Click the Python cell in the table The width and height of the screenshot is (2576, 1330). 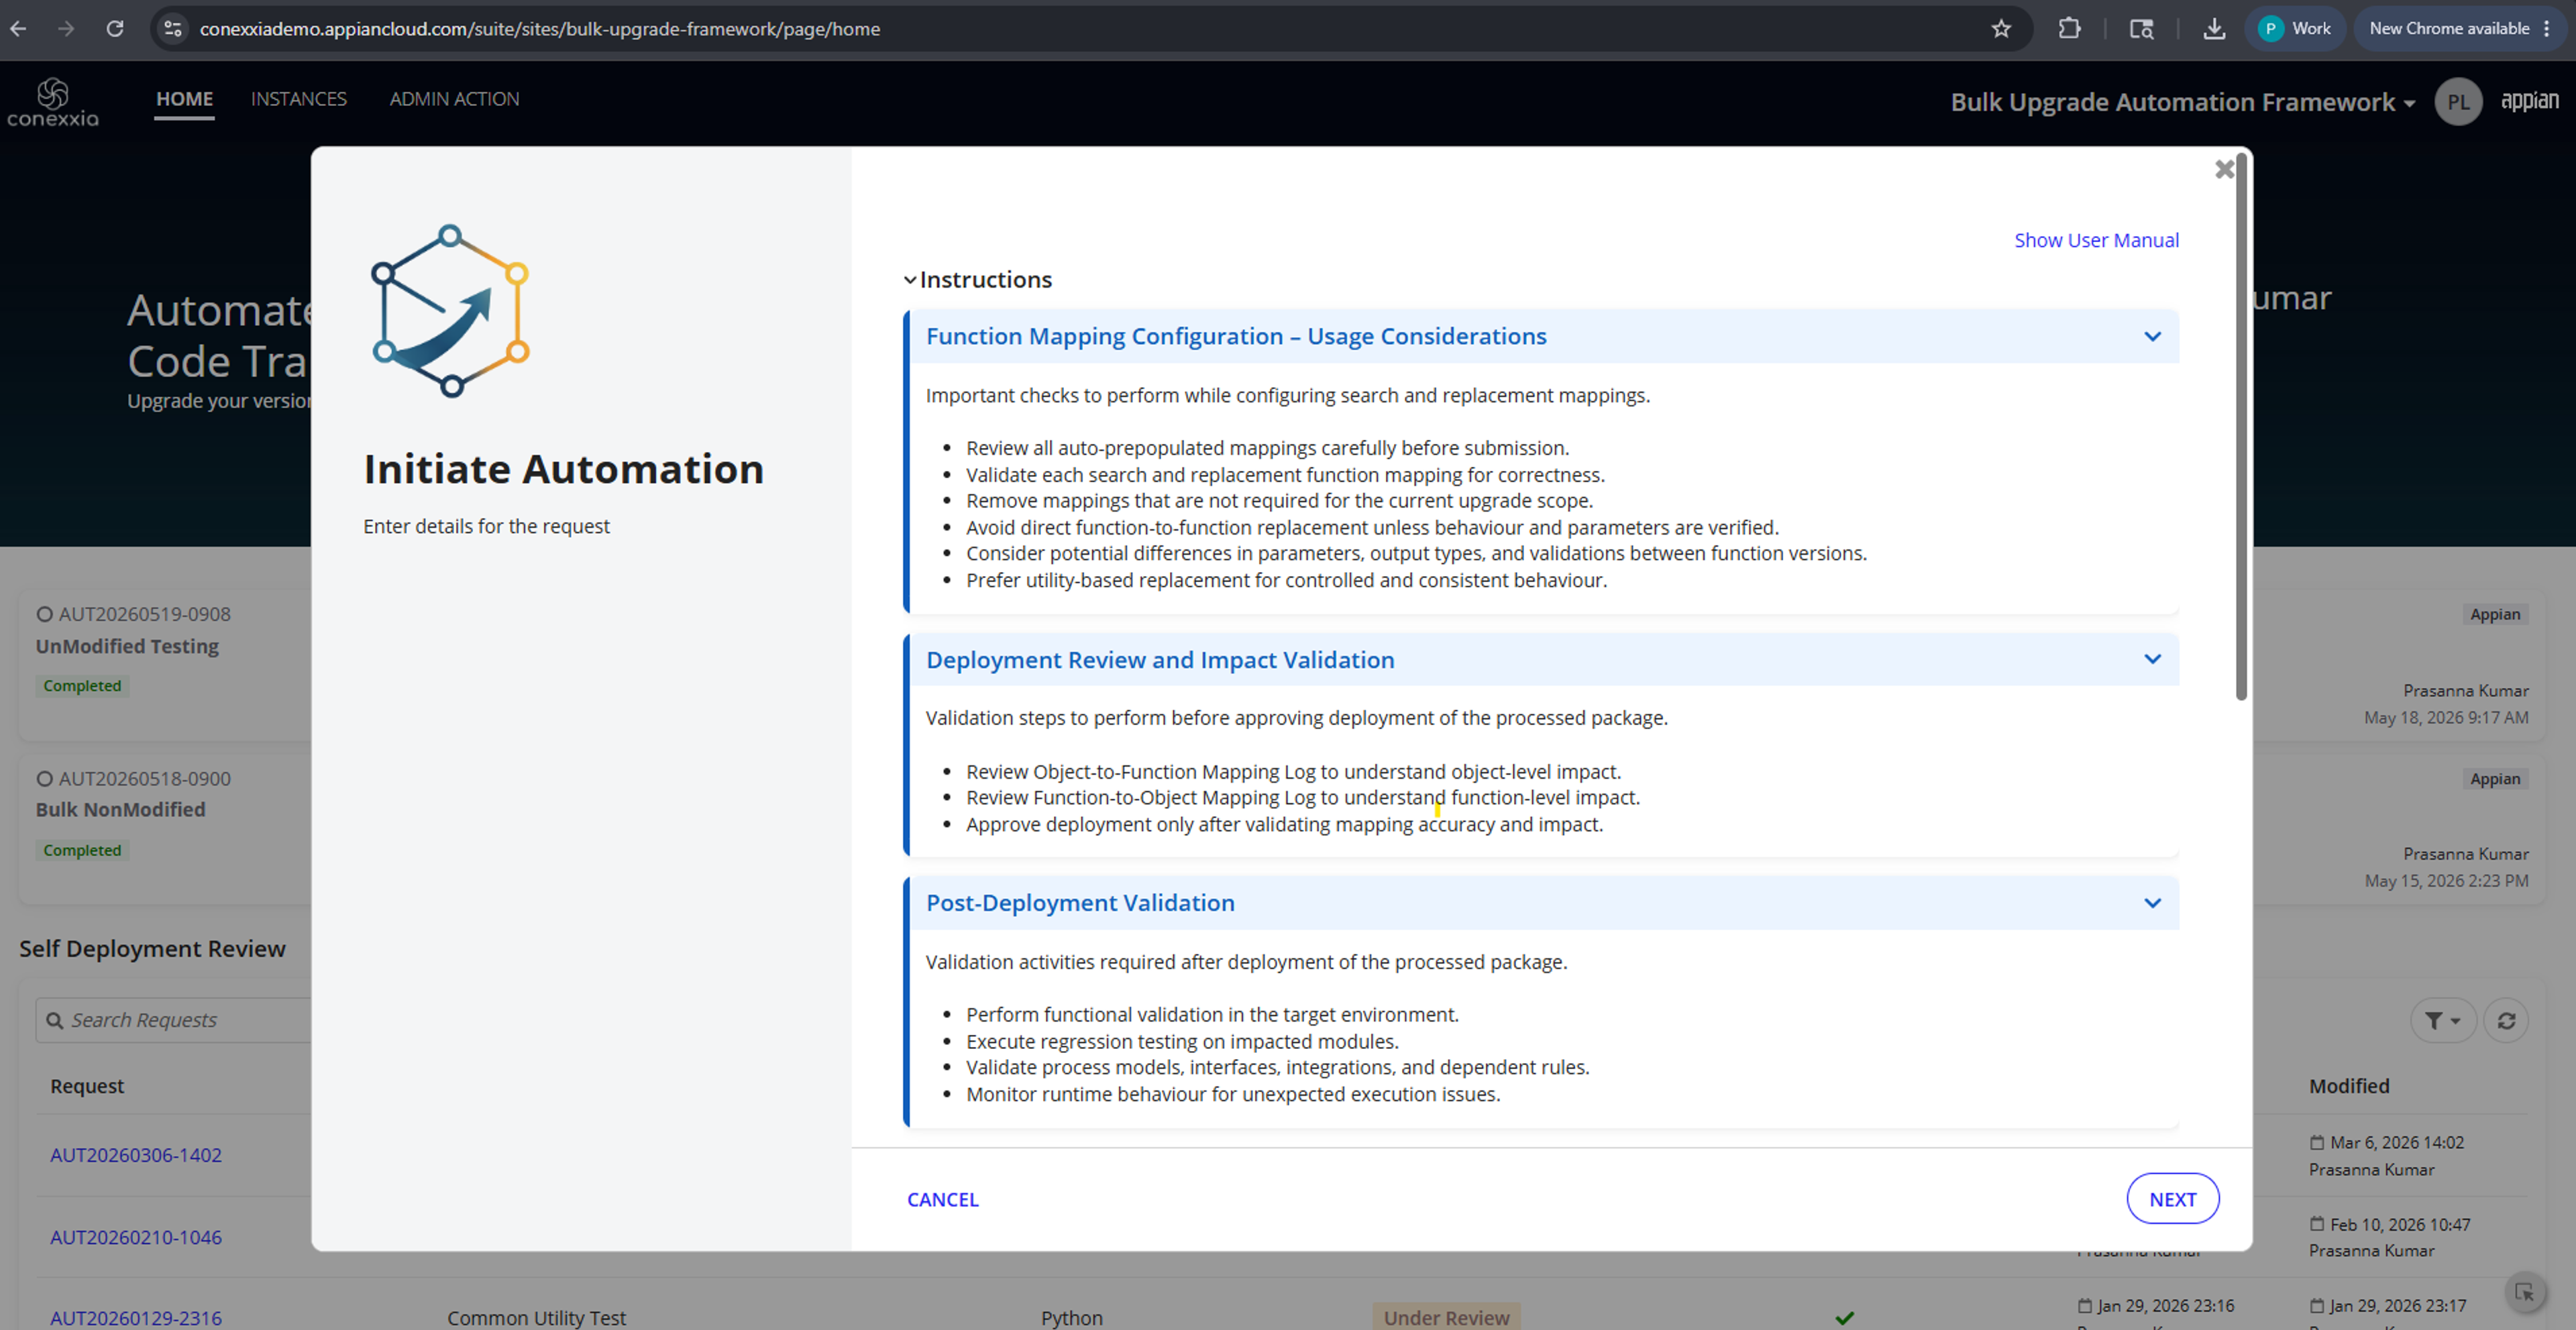[x=1072, y=1318]
